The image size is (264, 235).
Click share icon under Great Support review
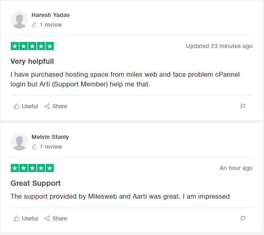pos(47,218)
